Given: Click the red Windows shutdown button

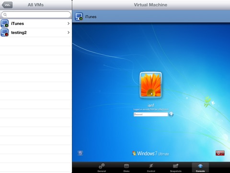Looking at the screenshot, I should [220, 153].
